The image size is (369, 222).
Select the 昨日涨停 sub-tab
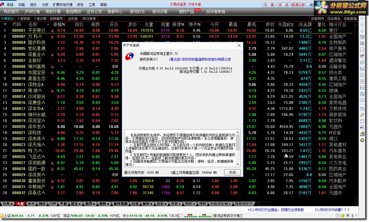coord(89,19)
